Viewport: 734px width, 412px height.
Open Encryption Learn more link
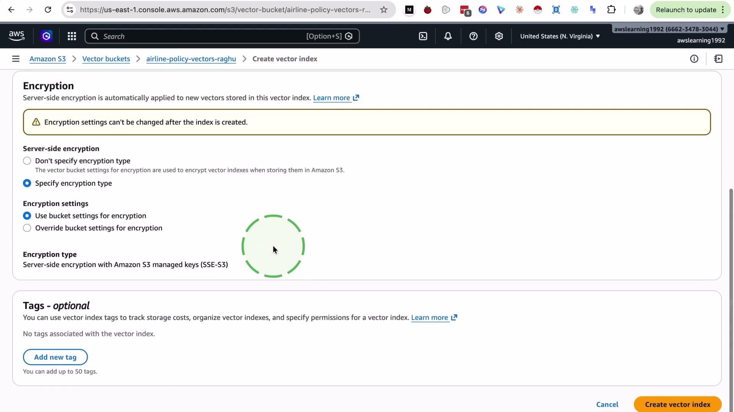tap(336, 98)
